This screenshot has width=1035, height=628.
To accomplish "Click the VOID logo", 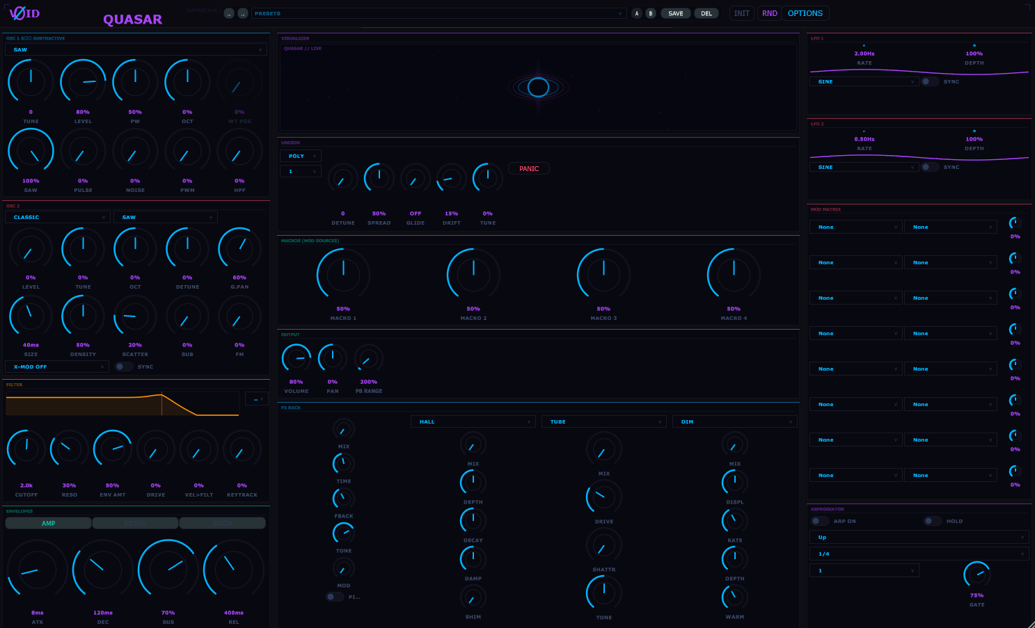I will pos(24,13).
